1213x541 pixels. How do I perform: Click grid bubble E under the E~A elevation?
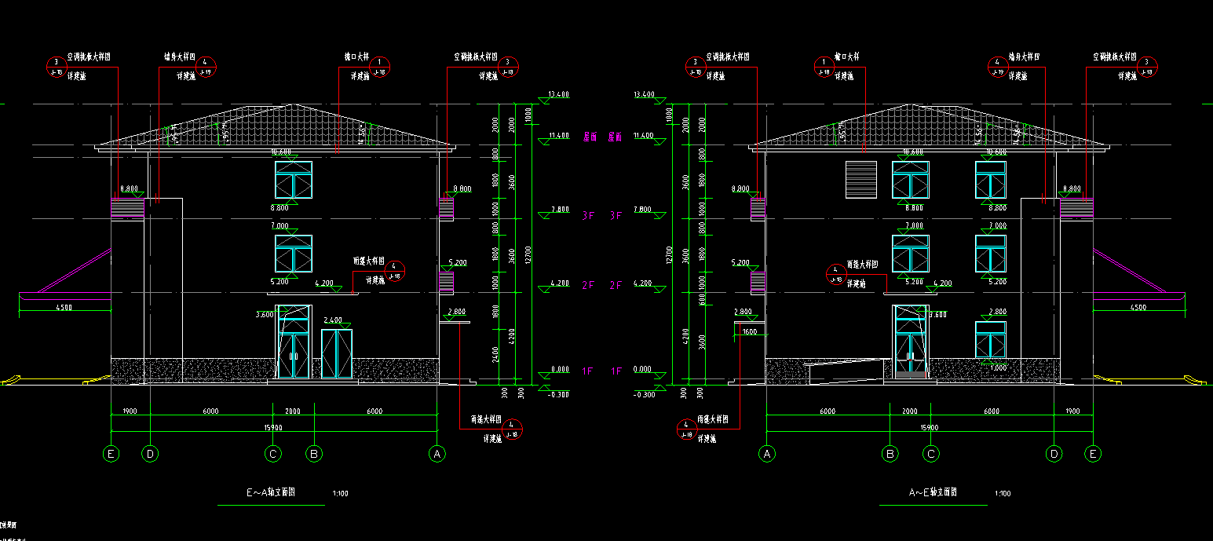[x=111, y=453]
